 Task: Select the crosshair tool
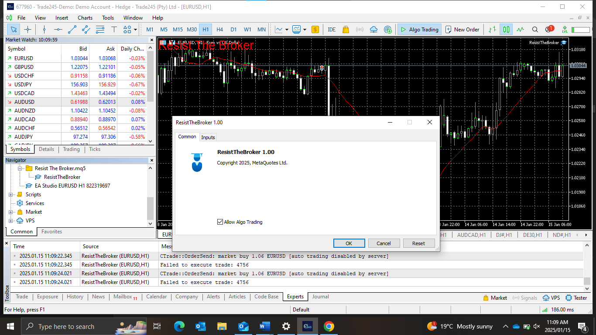[x=28, y=30]
